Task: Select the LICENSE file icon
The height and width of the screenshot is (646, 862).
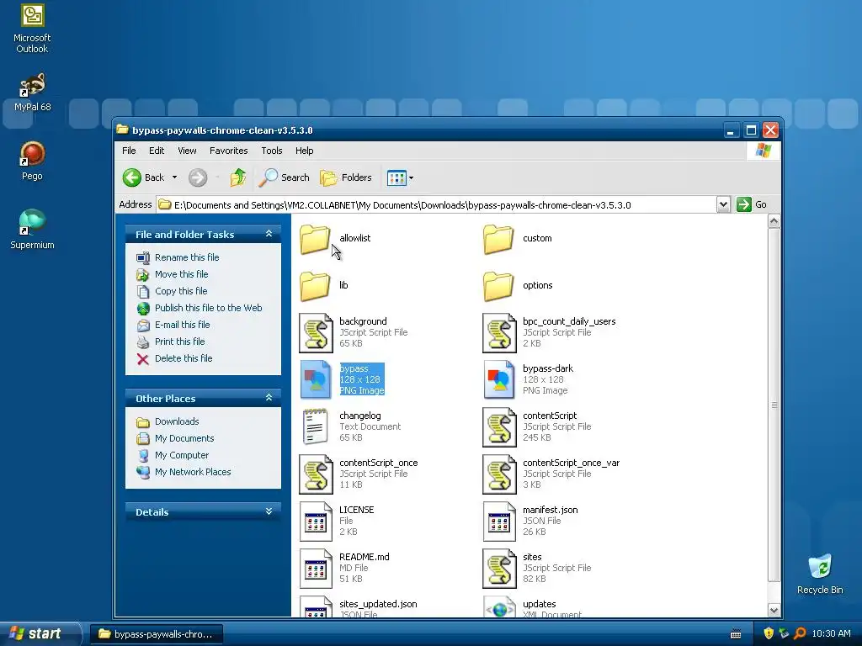Action: coord(317,522)
